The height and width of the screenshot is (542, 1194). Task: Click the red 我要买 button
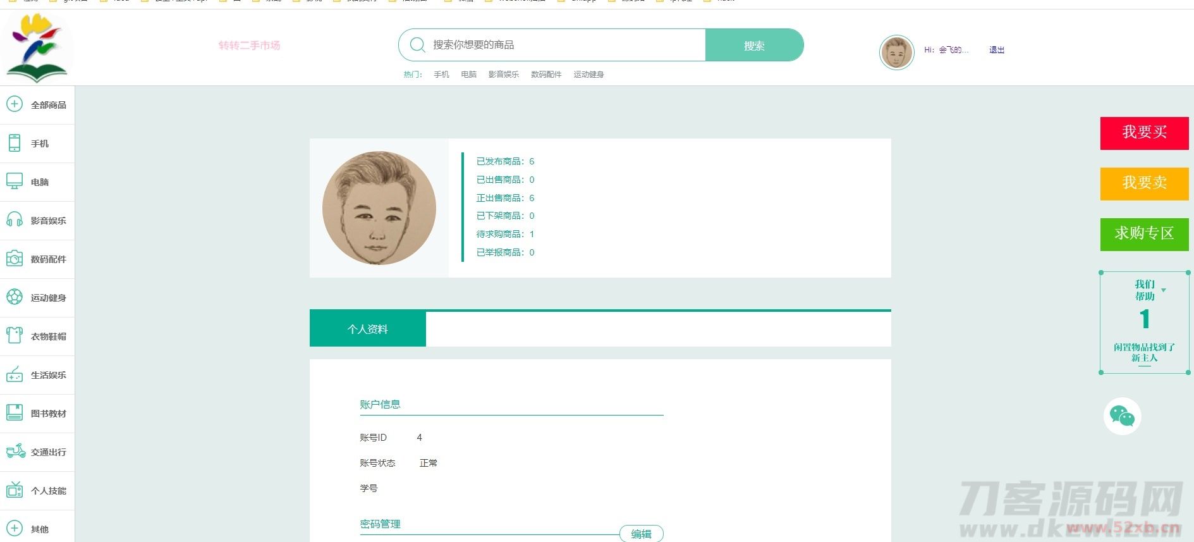pyautogui.click(x=1144, y=133)
